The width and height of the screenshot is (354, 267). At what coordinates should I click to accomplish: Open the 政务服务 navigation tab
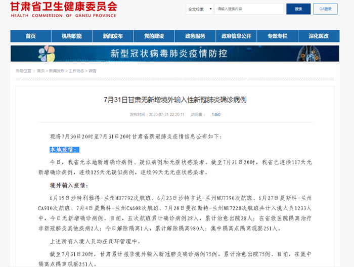coord(195,36)
